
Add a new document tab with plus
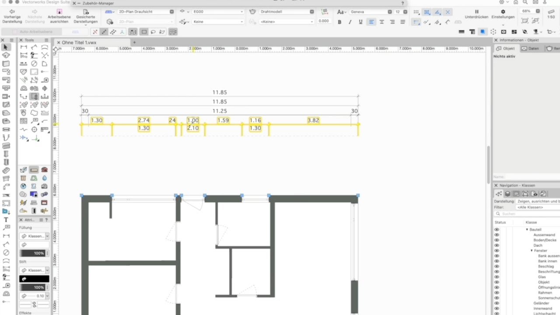coord(134,42)
